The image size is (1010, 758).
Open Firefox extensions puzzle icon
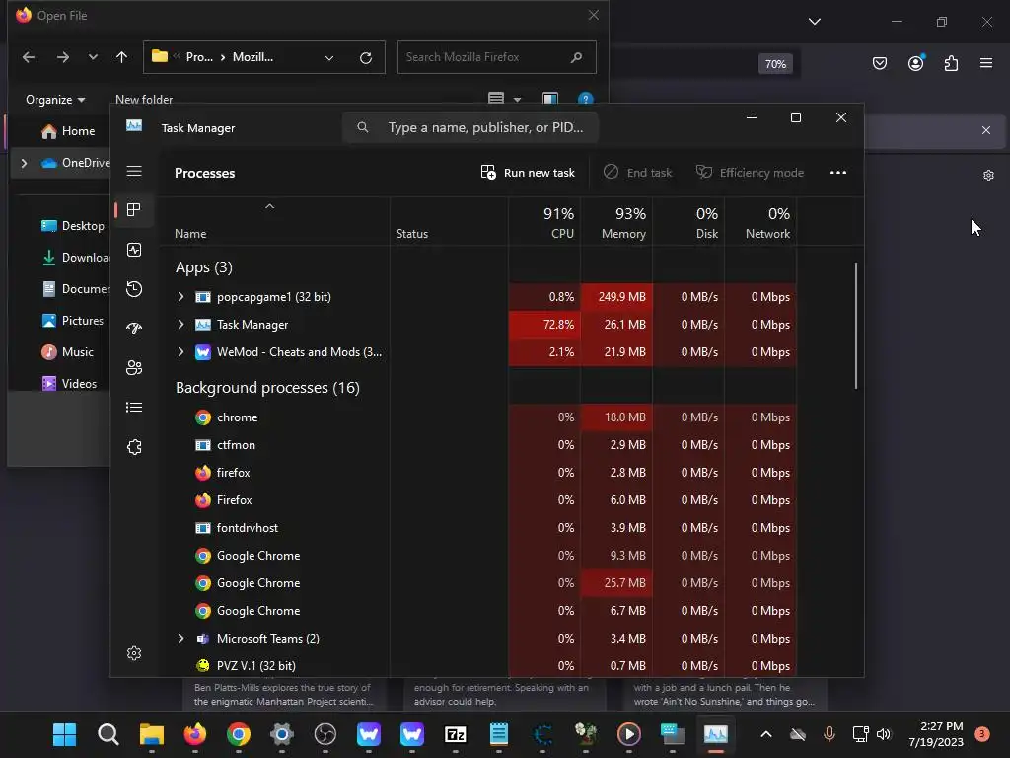(952, 63)
